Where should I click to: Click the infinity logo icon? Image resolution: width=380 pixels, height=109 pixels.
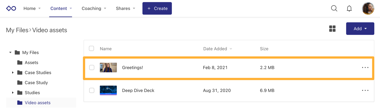pos(11,8)
